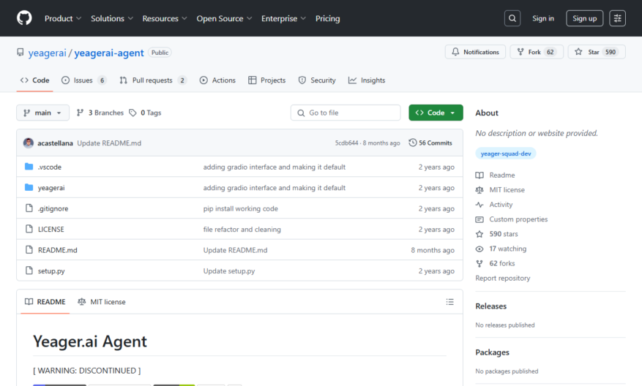Open the 62 forks link in About
This screenshot has width=642, height=386.
[x=502, y=263]
